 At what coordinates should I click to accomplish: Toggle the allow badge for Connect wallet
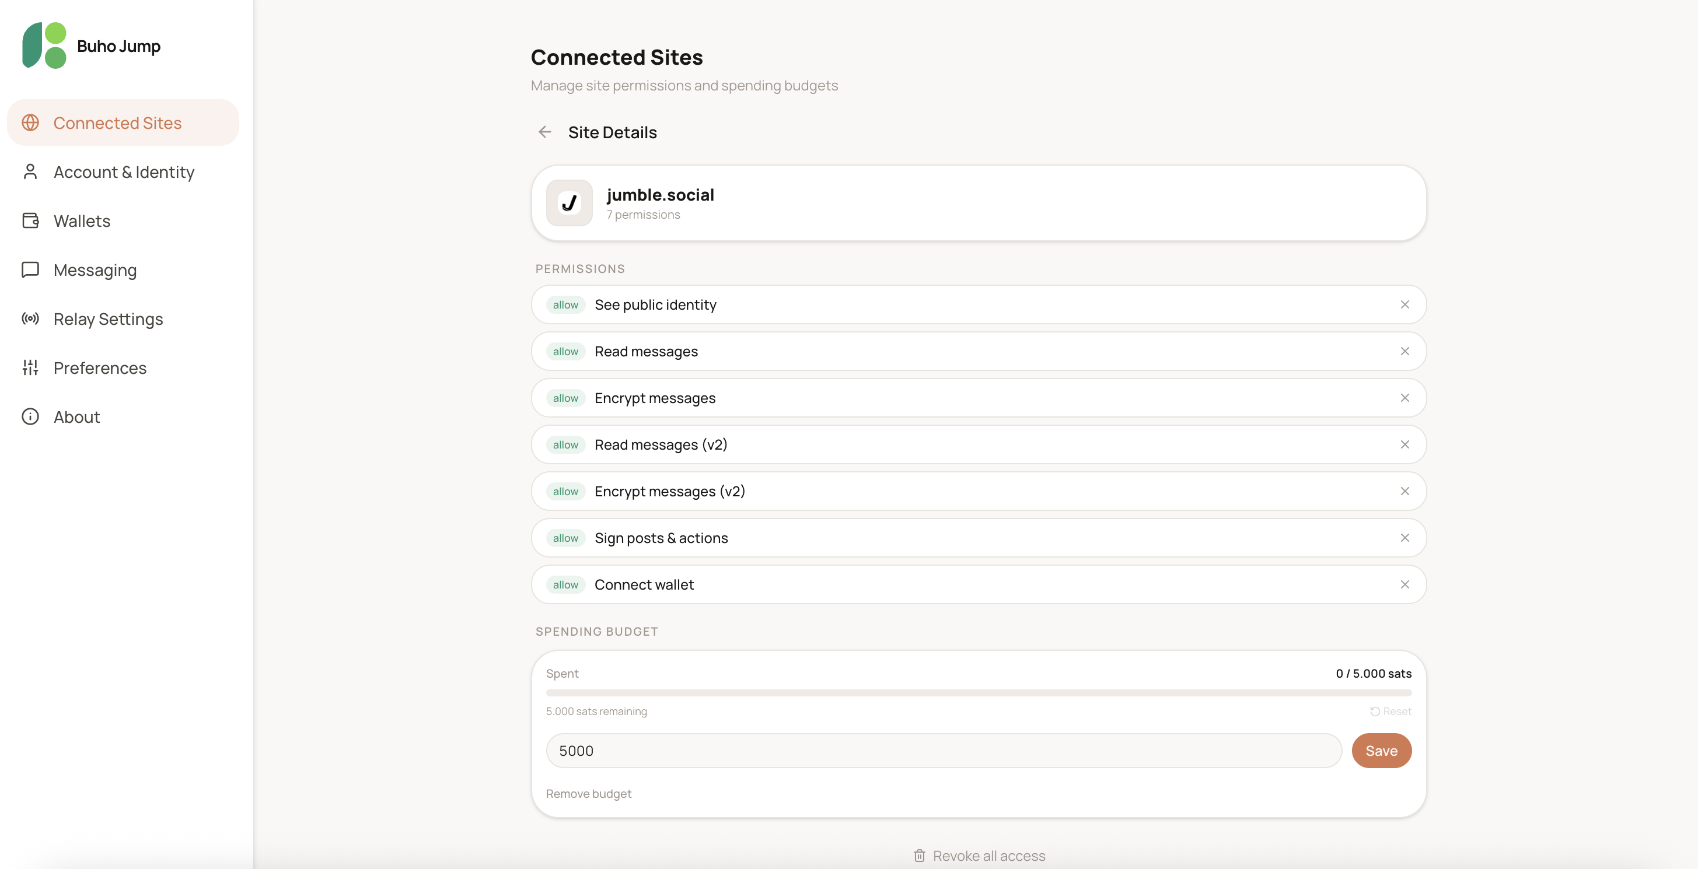point(565,584)
